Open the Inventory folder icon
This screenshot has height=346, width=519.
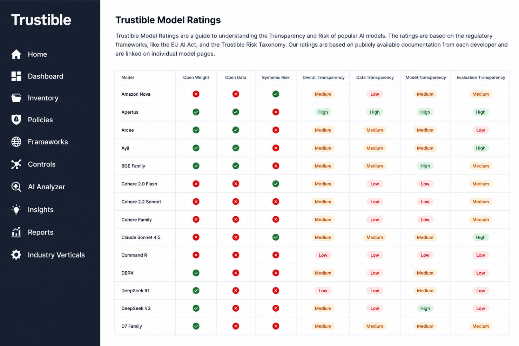click(16, 98)
